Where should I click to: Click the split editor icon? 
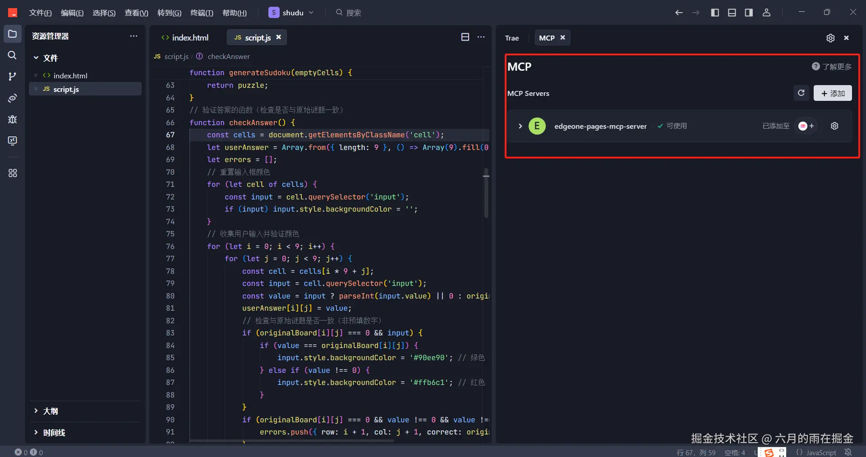tap(465, 37)
